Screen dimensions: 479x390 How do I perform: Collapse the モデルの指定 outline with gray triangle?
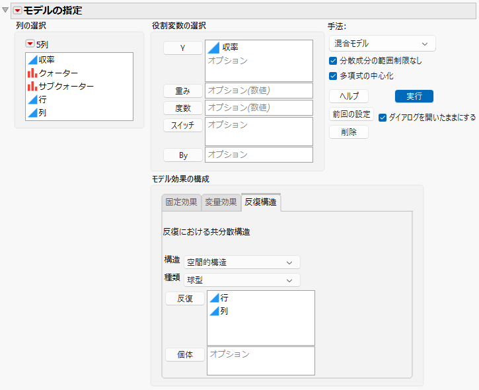click(x=5, y=10)
